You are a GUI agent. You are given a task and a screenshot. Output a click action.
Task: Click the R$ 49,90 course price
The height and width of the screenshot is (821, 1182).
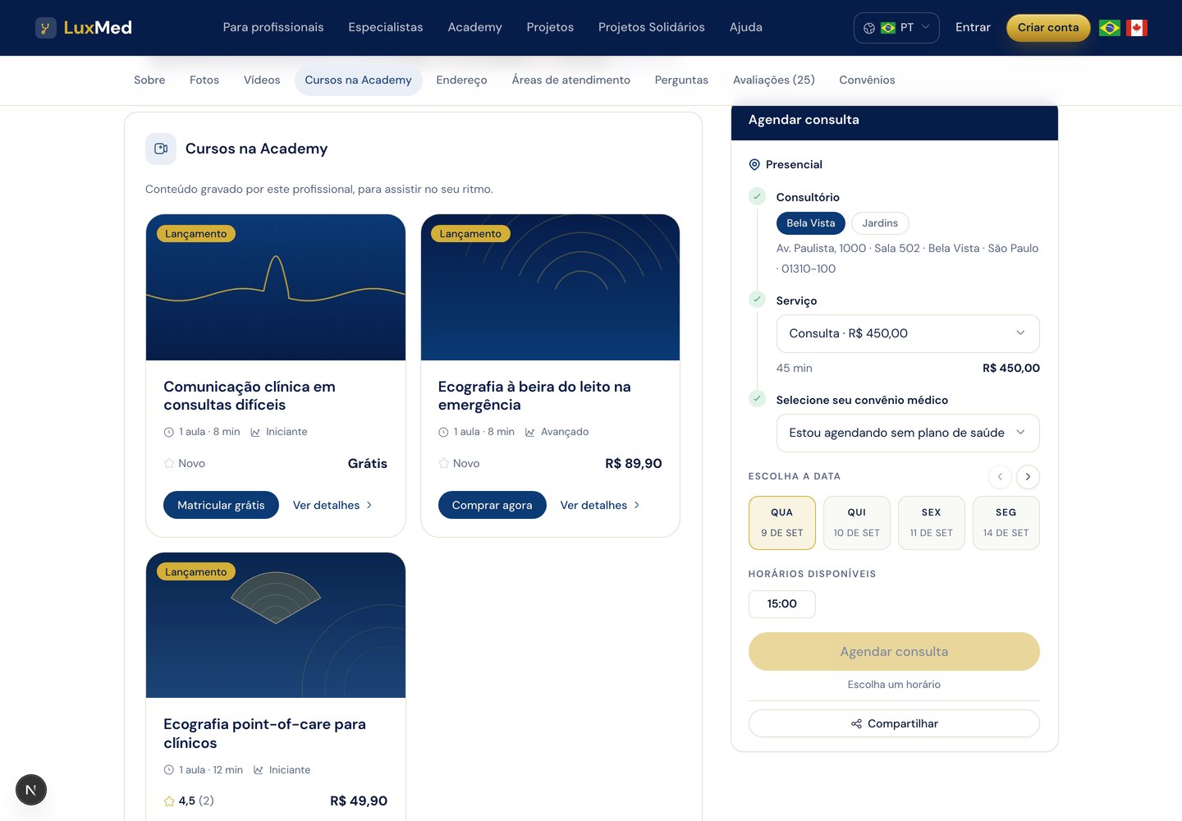pos(359,800)
